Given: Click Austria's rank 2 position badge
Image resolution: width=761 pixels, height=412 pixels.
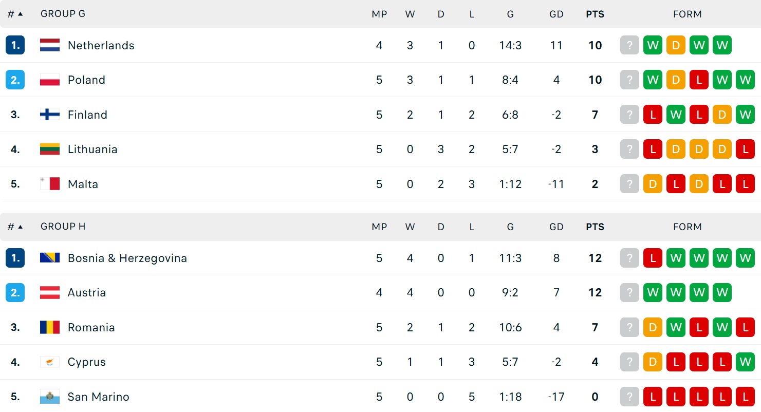Looking at the screenshot, I should (x=15, y=292).
